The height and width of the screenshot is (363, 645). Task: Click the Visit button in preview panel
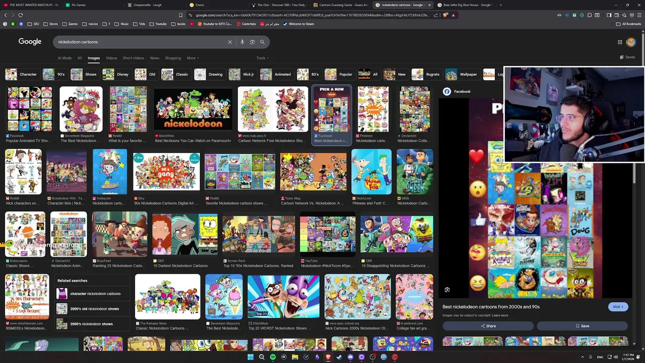click(x=618, y=307)
